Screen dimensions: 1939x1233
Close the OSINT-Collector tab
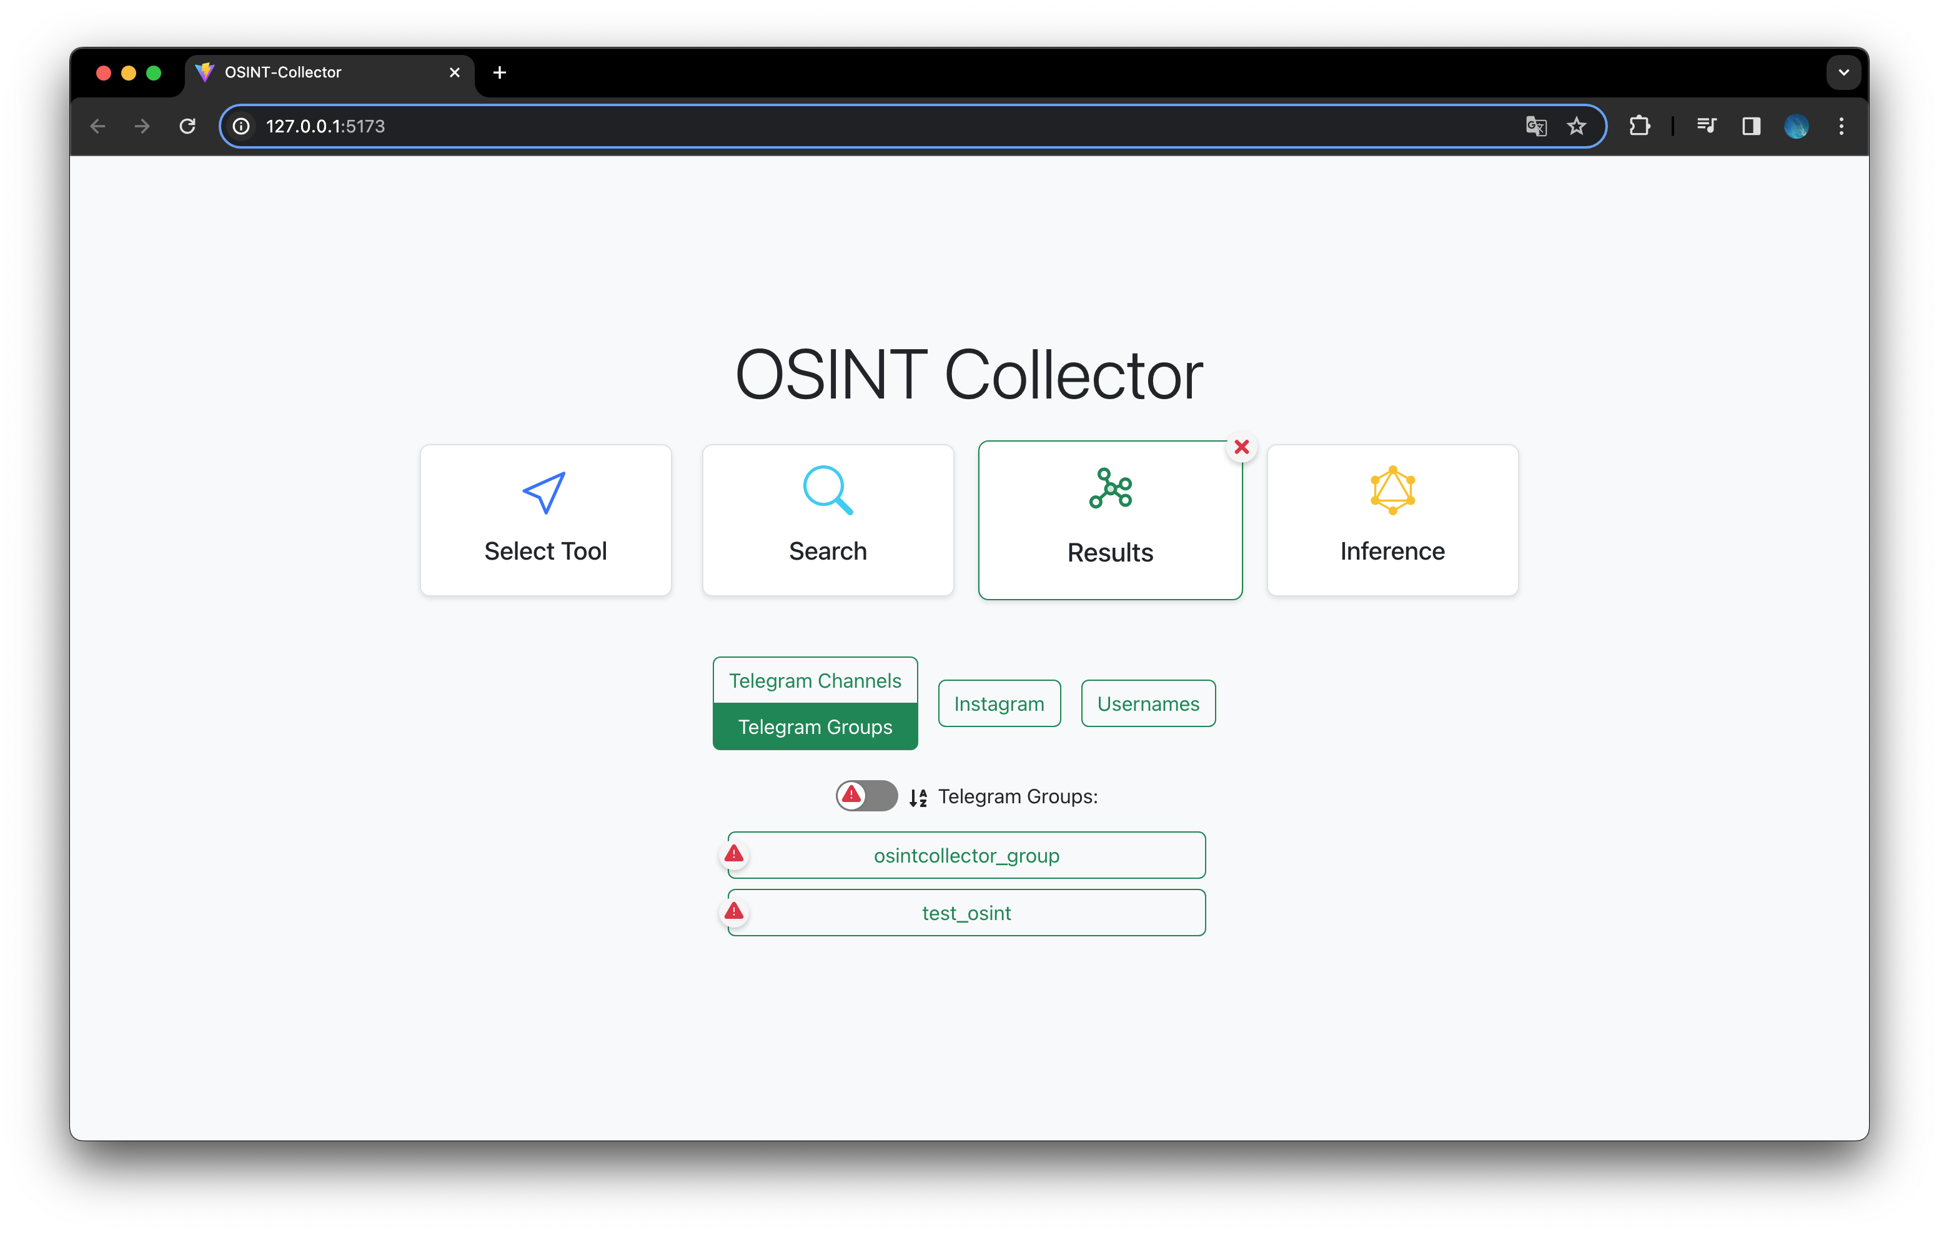[x=455, y=72]
